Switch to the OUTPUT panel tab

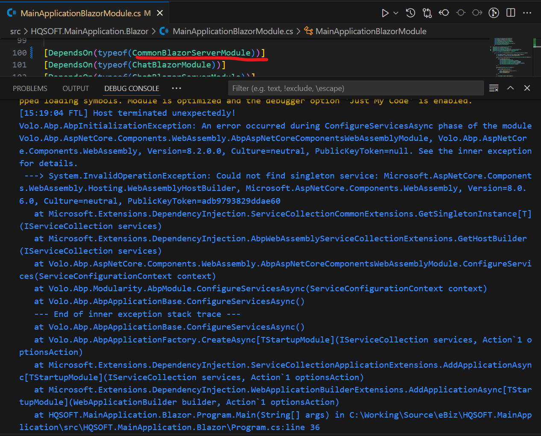76,88
